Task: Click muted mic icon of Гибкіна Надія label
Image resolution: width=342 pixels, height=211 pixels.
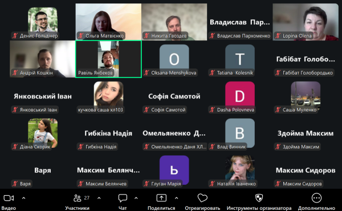Action: tap(81, 147)
